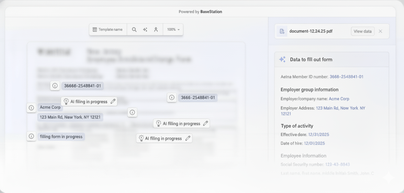Select the 3666-2548841-01 field chip on document

coord(198,98)
